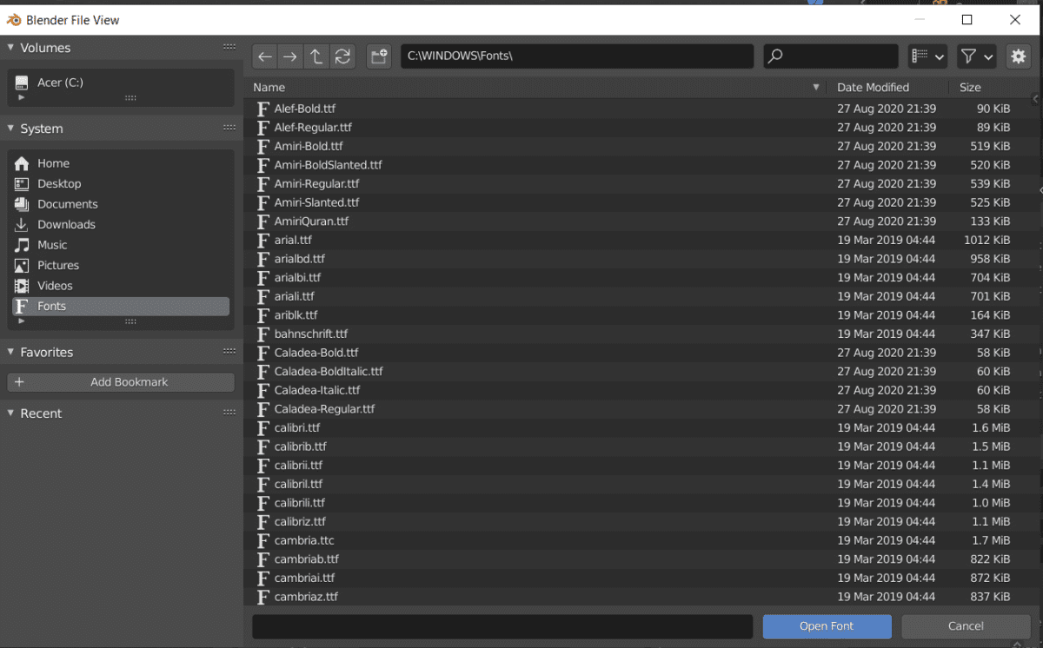Refresh the file list
The width and height of the screenshot is (1043, 648).
[342, 56]
